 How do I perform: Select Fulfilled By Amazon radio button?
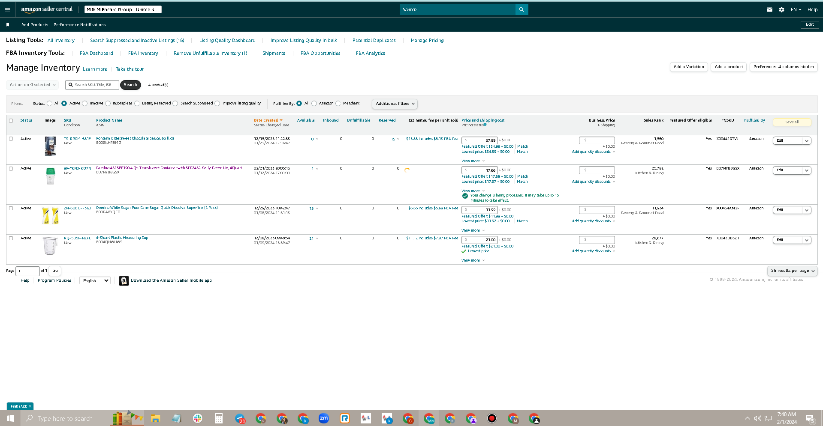pos(314,103)
